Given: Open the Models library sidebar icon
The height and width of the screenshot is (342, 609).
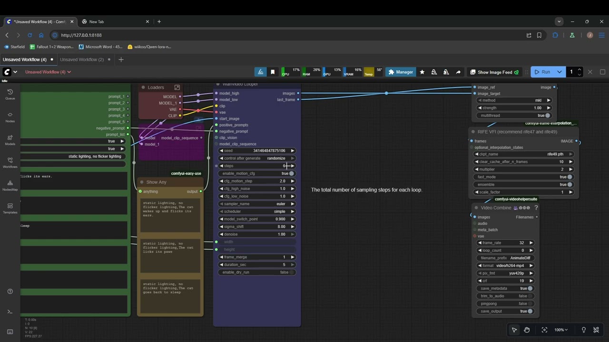Looking at the screenshot, I should (x=10, y=140).
